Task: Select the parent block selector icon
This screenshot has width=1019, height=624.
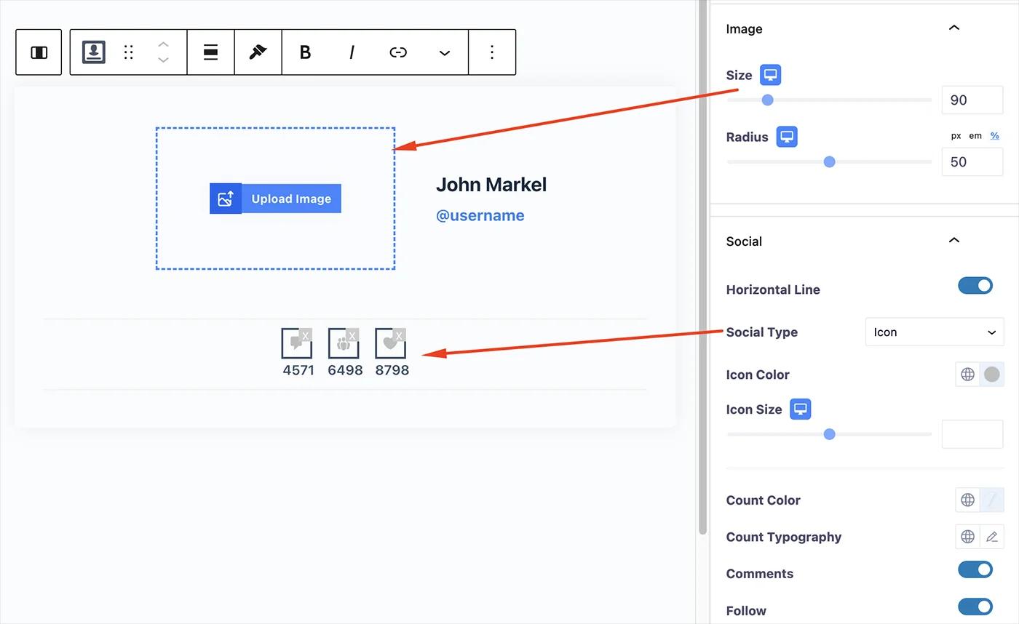Action: pos(38,52)
